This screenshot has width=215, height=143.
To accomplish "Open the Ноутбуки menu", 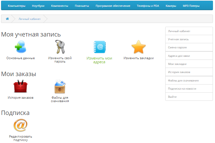I will coord(38,6).
